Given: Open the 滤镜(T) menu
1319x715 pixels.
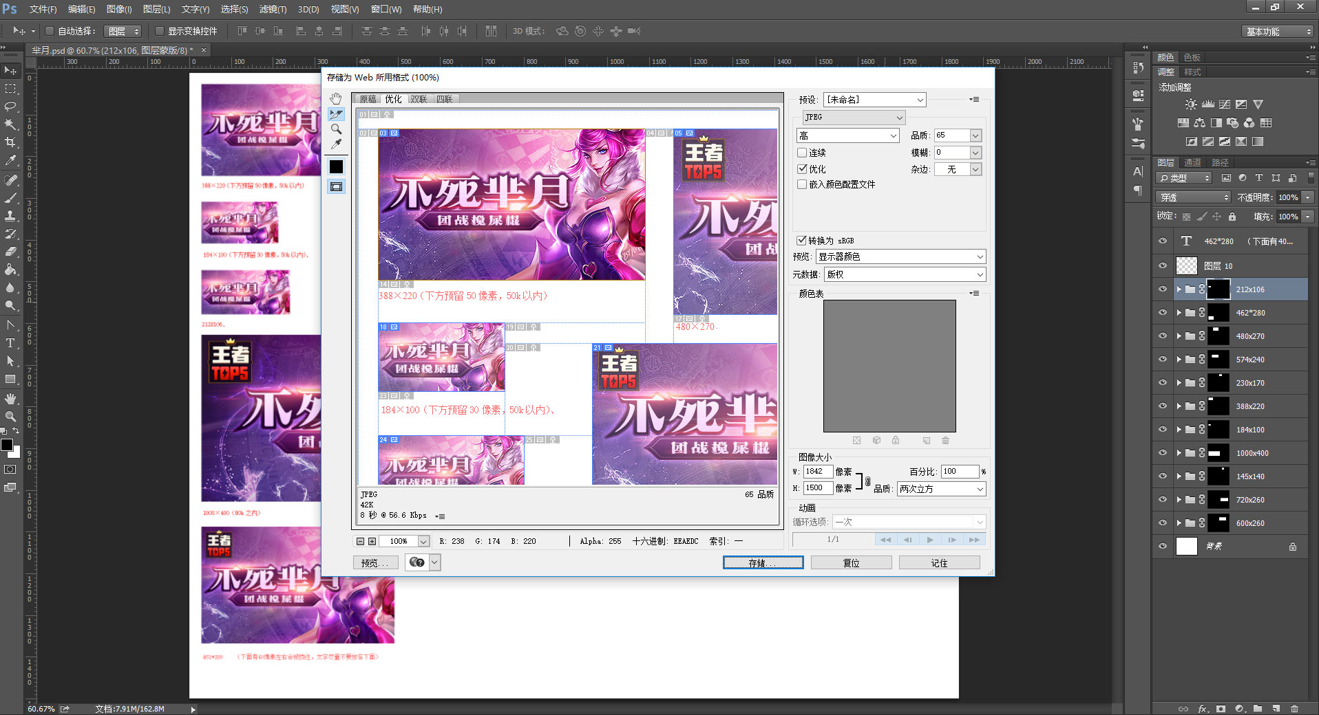Looking at the screenshot, I should point(273,9).
